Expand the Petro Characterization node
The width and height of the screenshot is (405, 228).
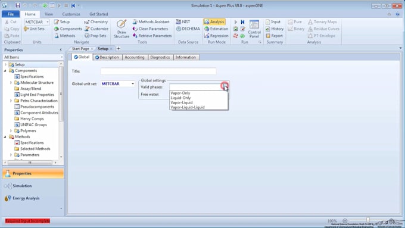tap(11, 101)
